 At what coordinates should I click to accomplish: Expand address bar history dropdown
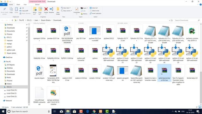pos(169,20)
